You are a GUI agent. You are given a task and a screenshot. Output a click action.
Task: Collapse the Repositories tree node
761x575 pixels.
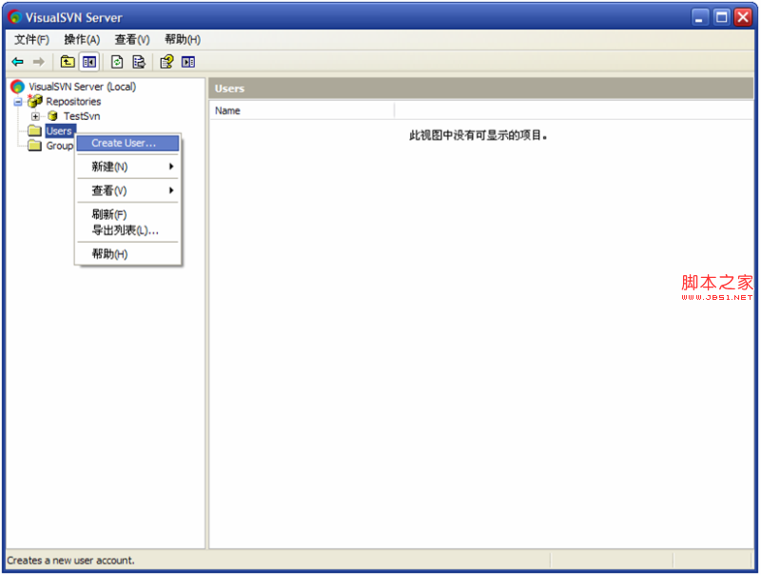18,102
